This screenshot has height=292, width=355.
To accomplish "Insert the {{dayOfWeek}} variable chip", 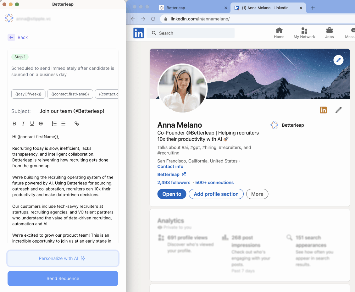I will coord(28,94).
